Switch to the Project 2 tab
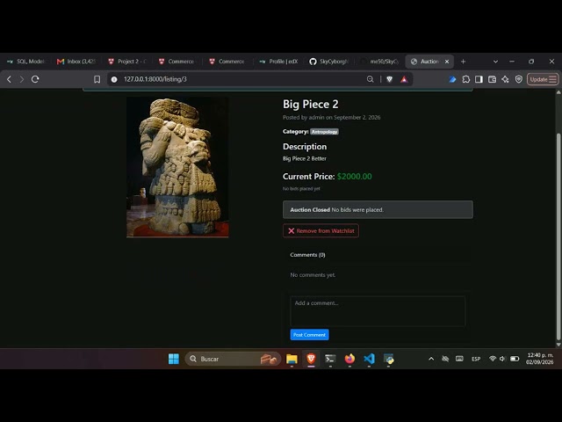The image size is (562, 422). (x=127, y=62)
